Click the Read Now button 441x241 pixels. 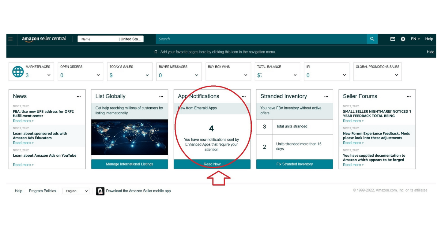click(212, 164)
